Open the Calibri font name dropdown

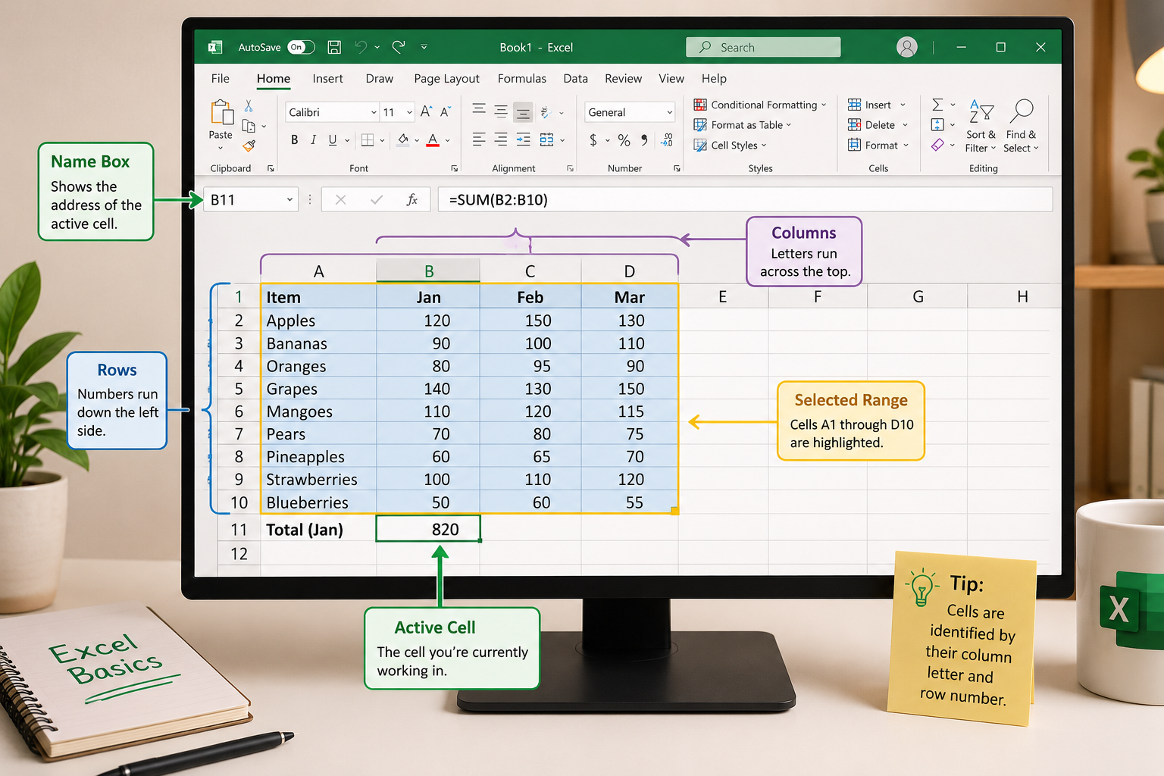(x=332, y=112)
